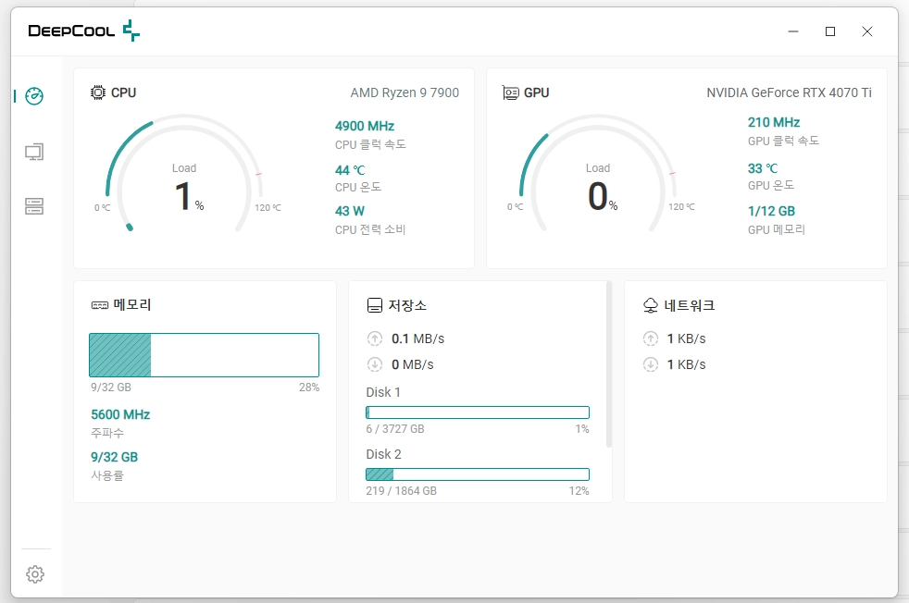Click the memory usage bar
The image size is (909, 603).
[204, 355]
